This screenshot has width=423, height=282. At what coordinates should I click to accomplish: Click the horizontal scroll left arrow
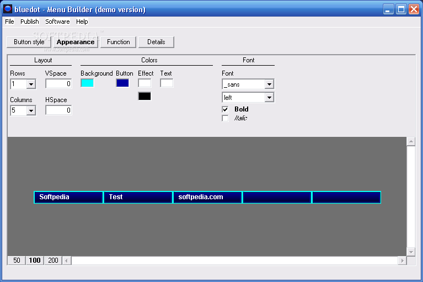(x=67, y=260)
